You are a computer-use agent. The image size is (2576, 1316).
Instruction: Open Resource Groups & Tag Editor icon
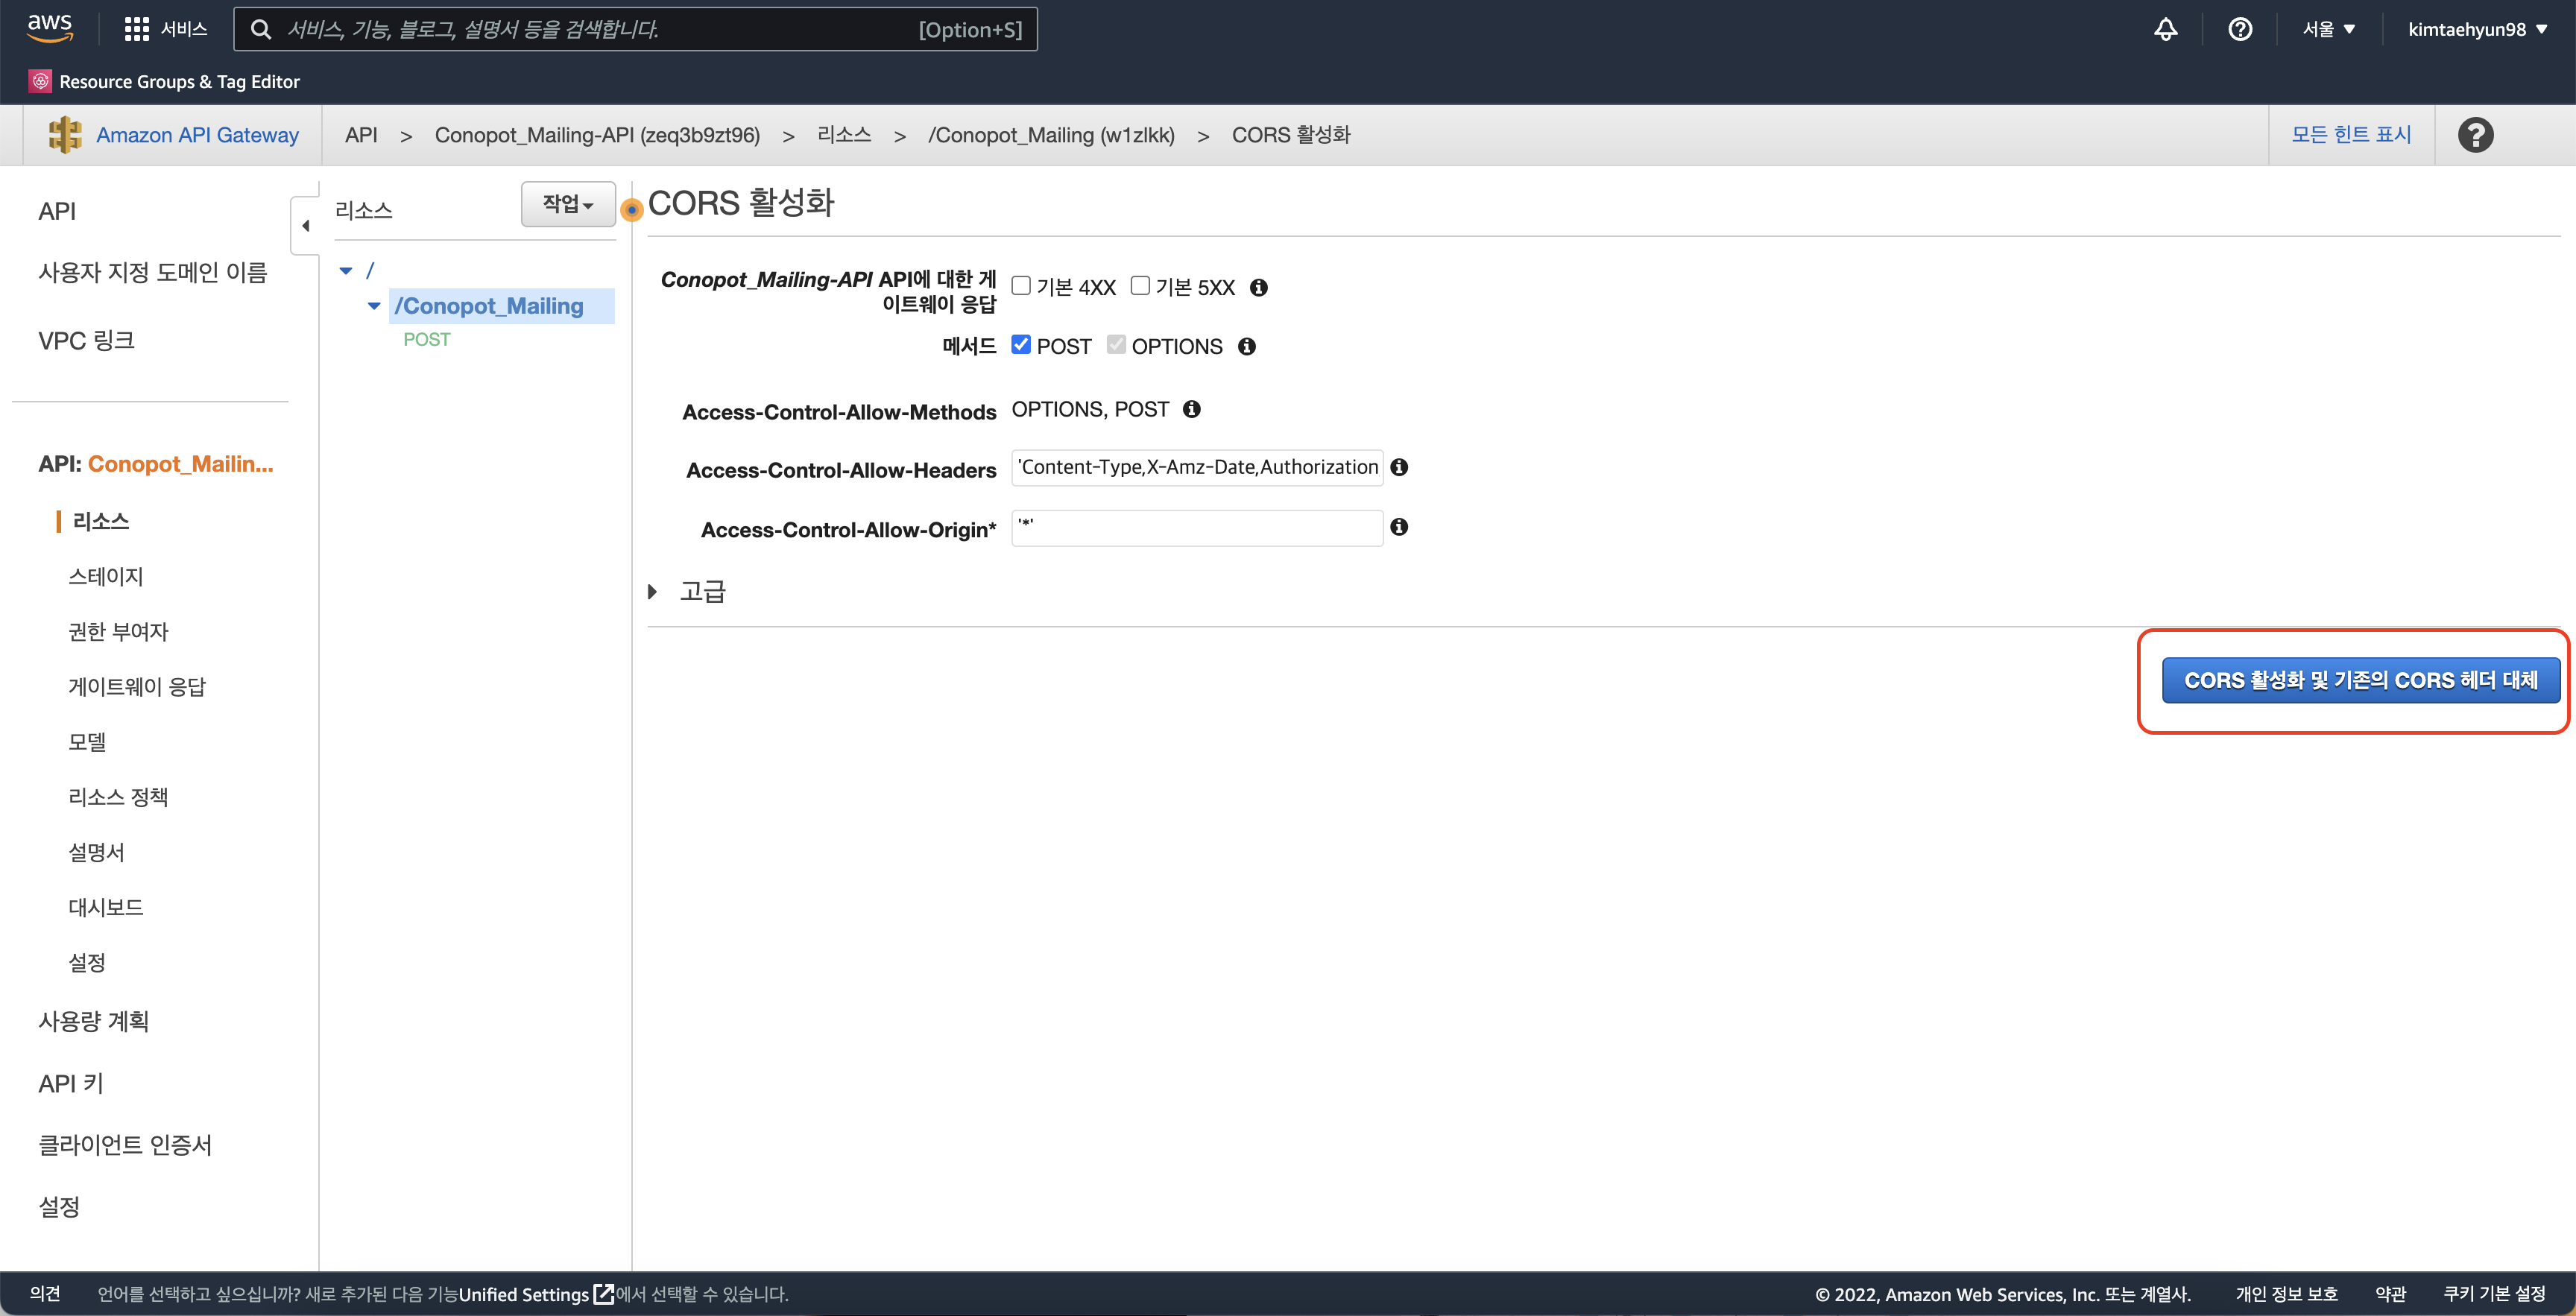40,81
